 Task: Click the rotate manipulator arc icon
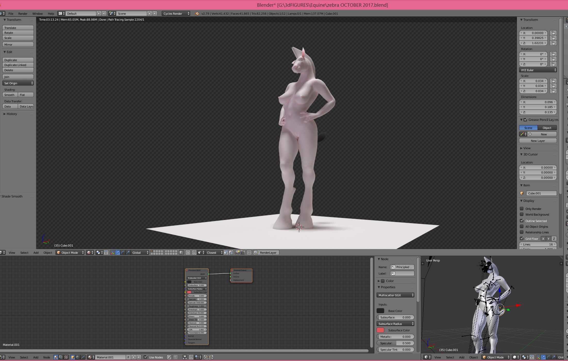[123, 253]
